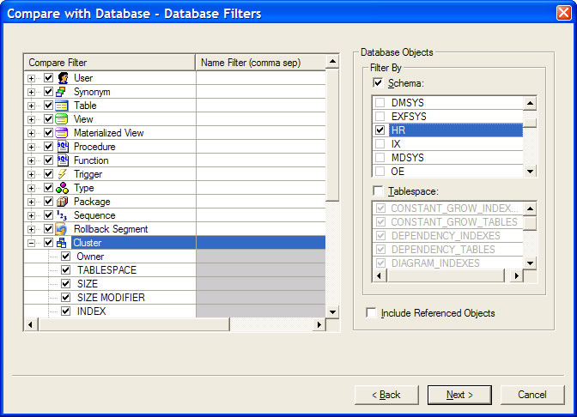Expand the View tree node

32,119
